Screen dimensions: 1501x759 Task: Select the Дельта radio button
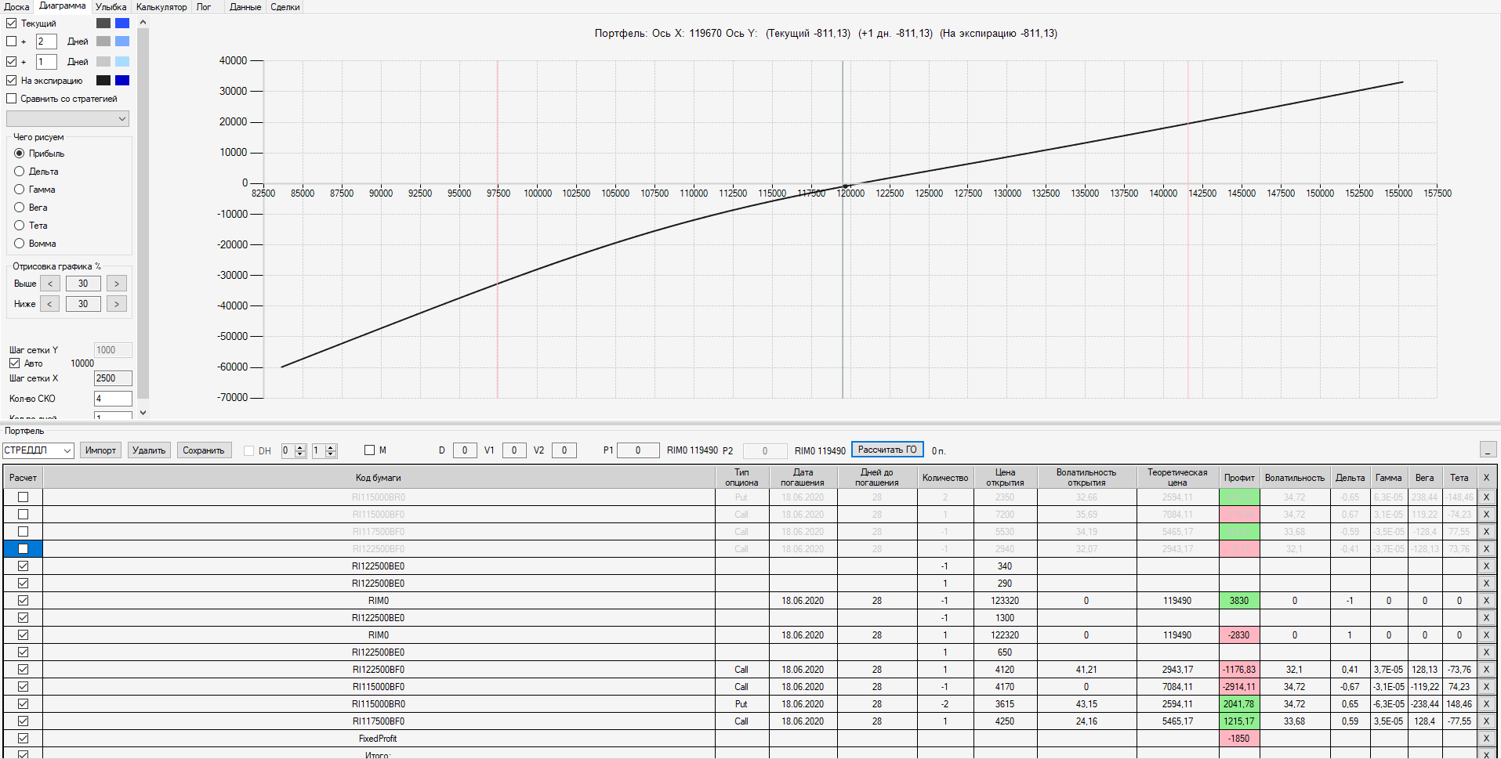click(x=20, y=172)
